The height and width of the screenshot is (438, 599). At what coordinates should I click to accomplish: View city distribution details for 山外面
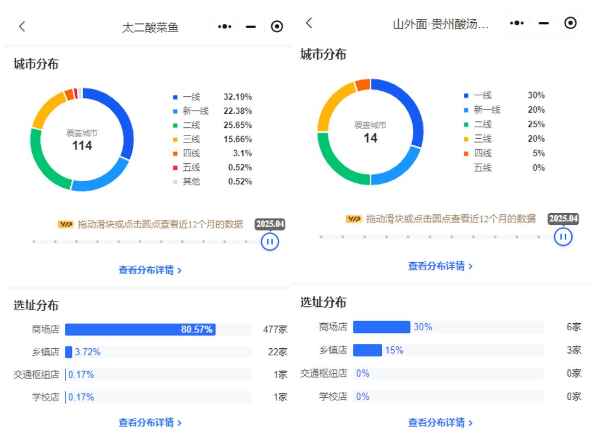tap(440, 266)
